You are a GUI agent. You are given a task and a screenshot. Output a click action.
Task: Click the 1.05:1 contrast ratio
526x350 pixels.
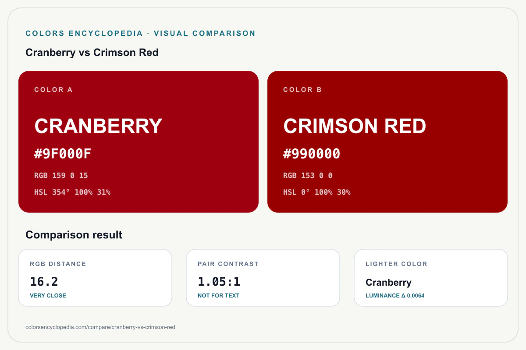point(219,282)
